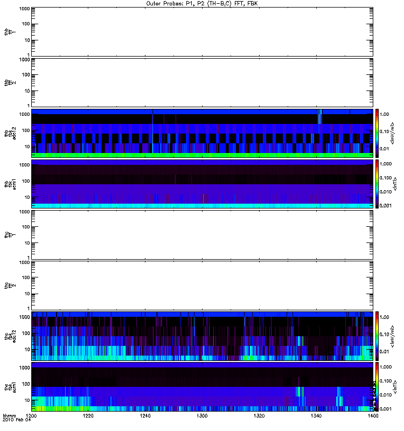Screen dimensions: 404x431
Task: Click the 10 y-tick label of thc fbk scm1 panel
Action: 27,400
